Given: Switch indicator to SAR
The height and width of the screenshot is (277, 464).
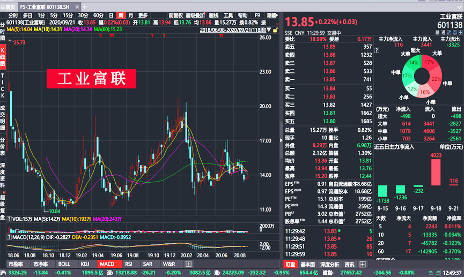Looking at the screenshot, I should (148, 264).
